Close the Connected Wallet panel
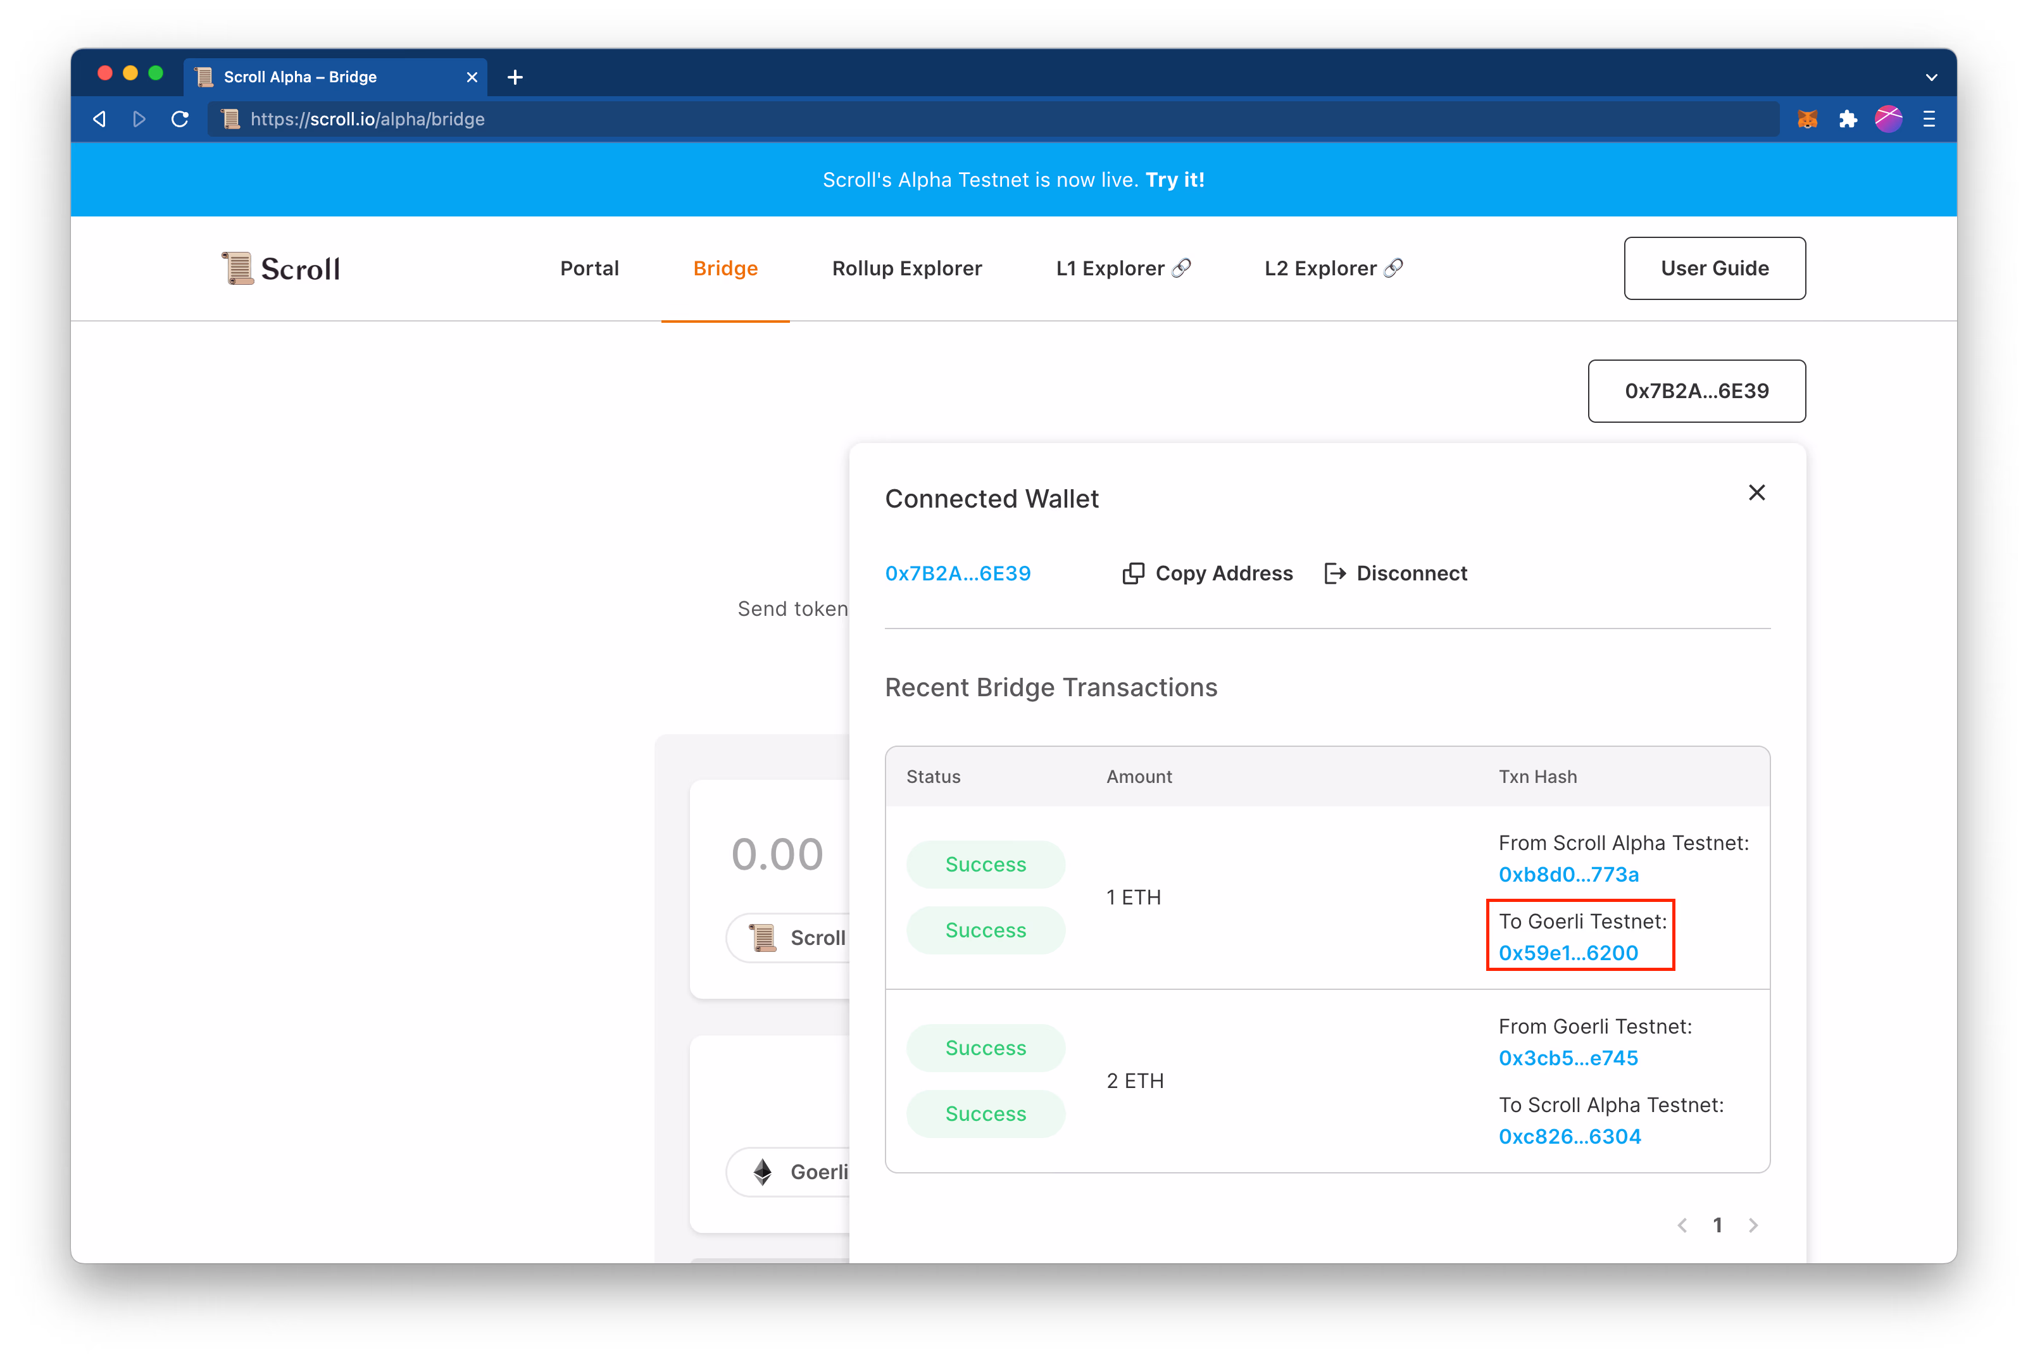This screenshot has height=1357, width=2028. tap(1756, 493)
